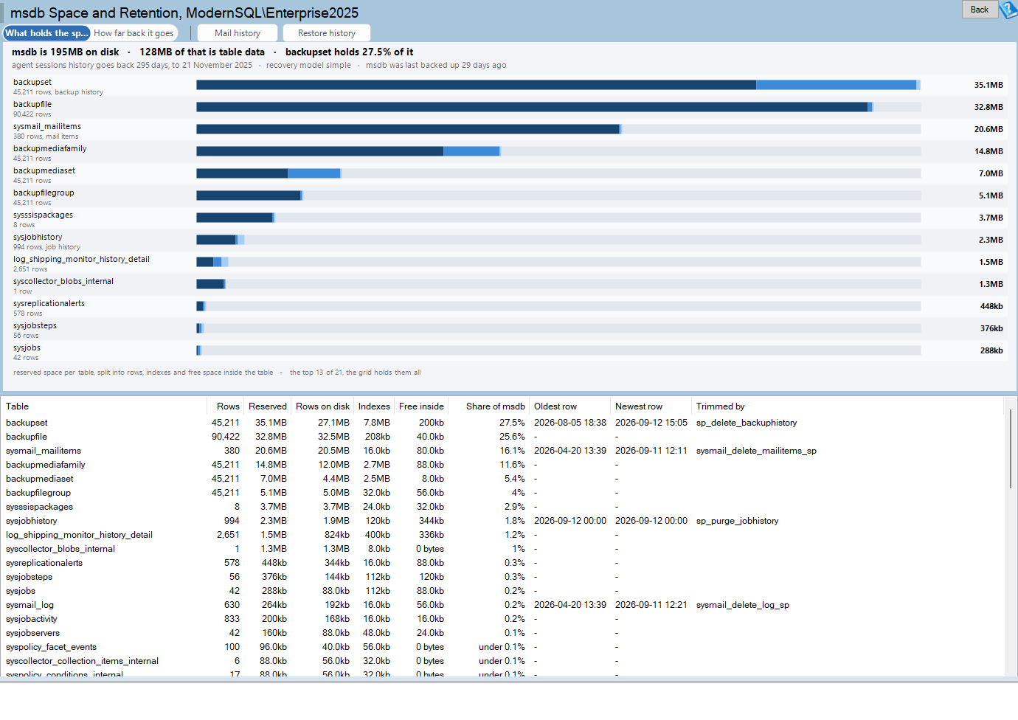Viewport: 1018px width, 720px height.
Task: Sort grid by Table column header
Action: click(105, 406)
